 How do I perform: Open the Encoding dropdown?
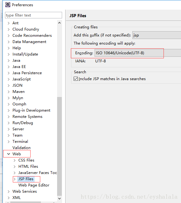[x=138, y=53]
